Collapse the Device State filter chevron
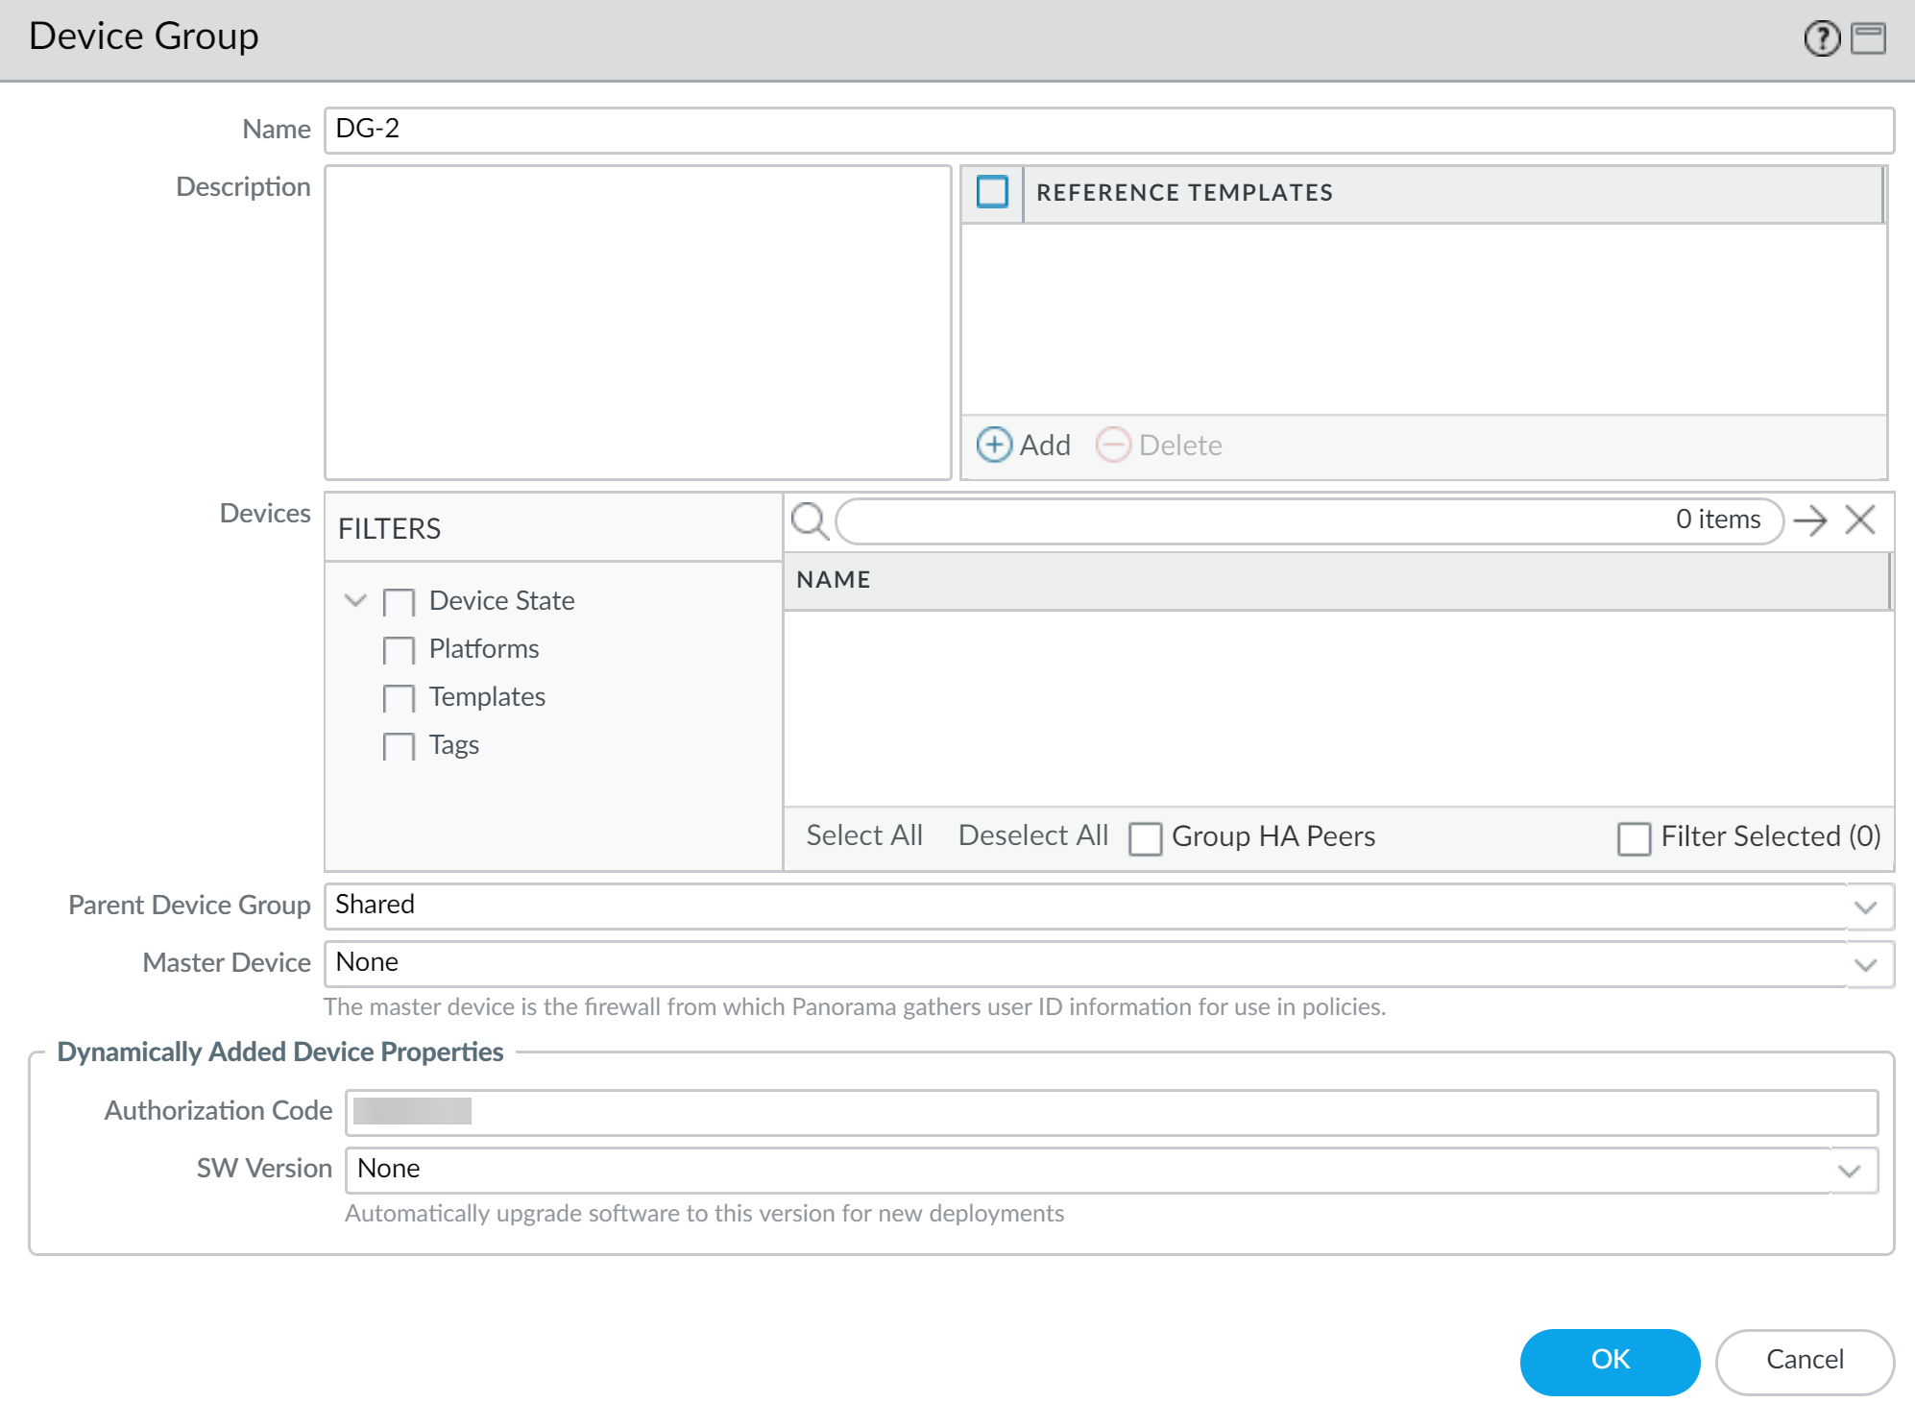 pyautogui.click(x=355, y=600)
